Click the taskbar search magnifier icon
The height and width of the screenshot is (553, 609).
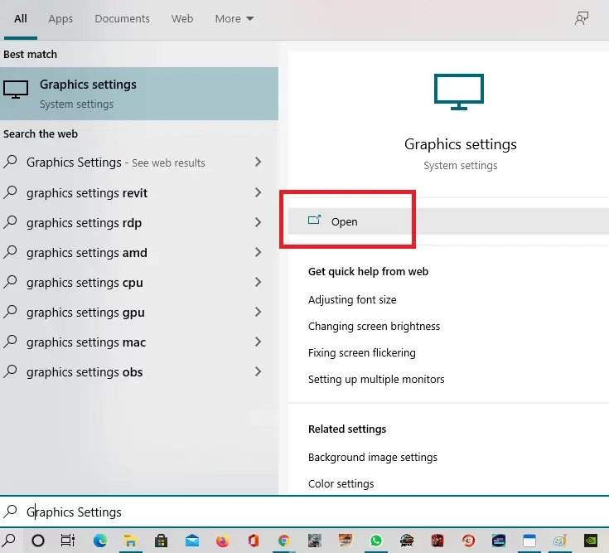tap(8, 541)
